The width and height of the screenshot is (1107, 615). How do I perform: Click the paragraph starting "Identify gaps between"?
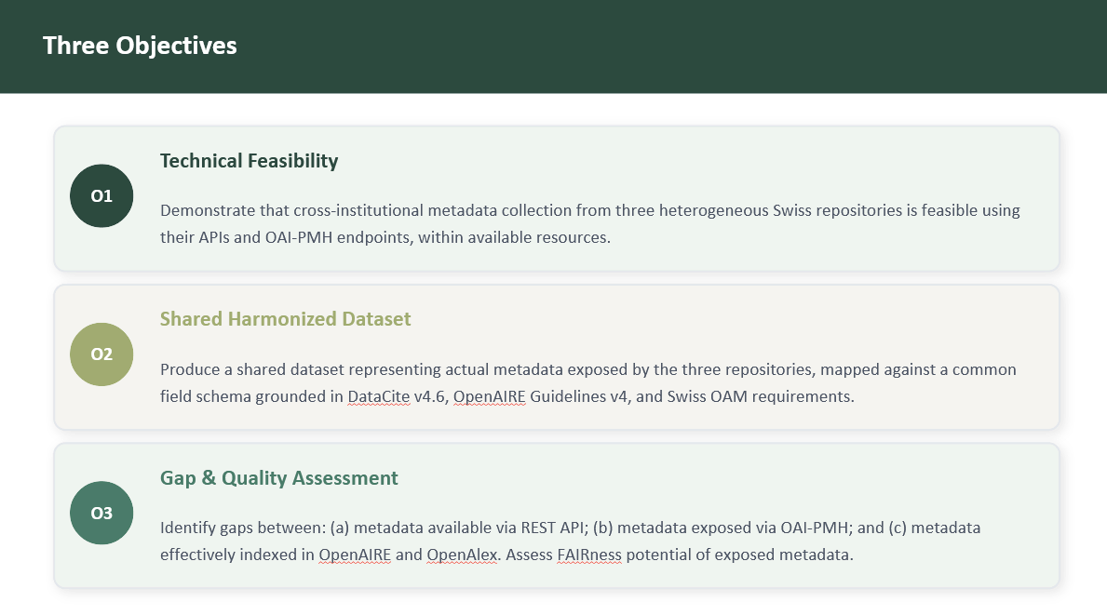571,541
